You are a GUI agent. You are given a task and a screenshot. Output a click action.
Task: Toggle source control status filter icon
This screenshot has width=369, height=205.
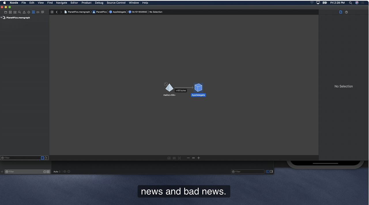pyautogui.click(x=48, y=172)
